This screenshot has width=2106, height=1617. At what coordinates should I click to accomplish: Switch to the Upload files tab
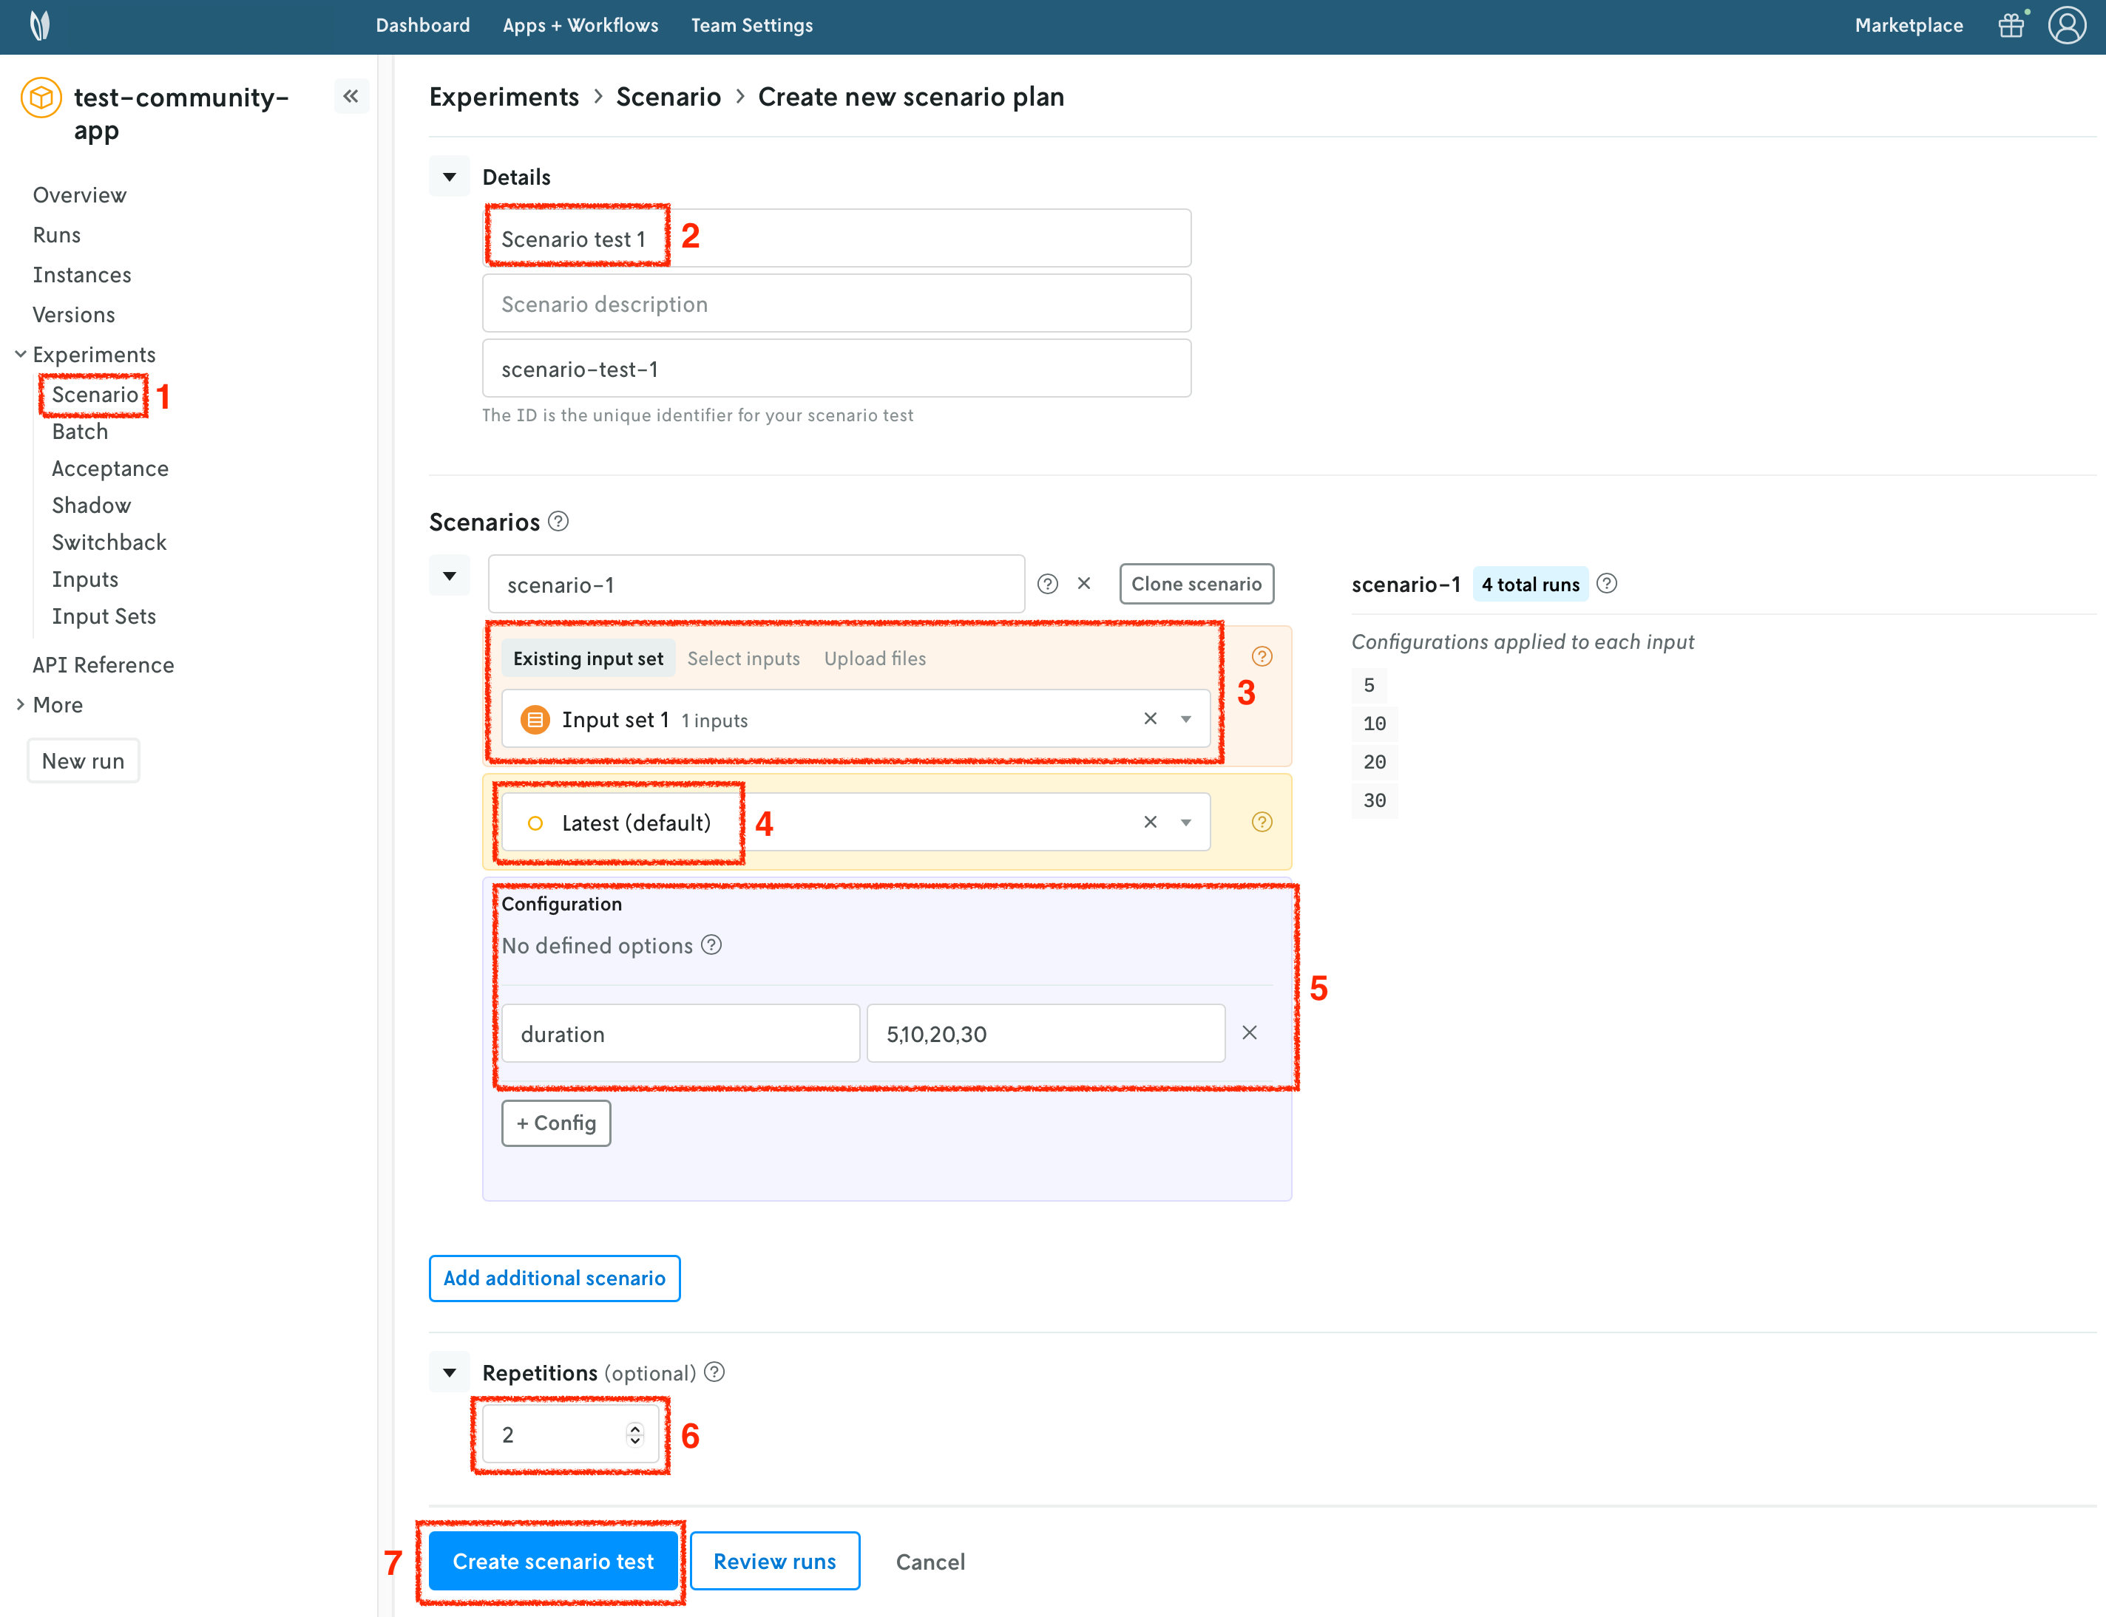874,658
